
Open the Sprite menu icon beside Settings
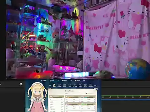pos(85,85)
